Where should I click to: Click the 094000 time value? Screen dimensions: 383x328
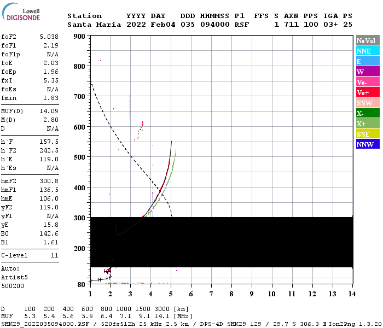(x=215, y=25)
